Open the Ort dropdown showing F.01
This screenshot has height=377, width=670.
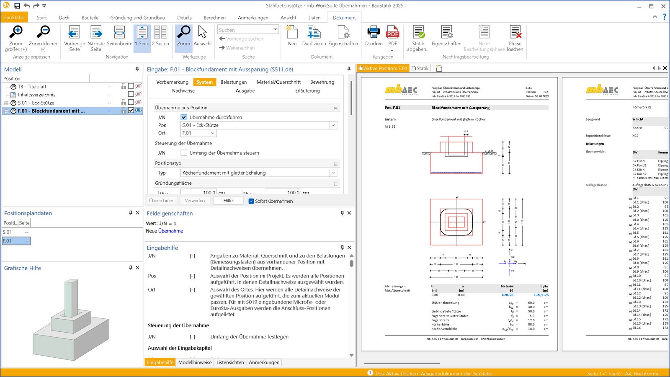(213, 133)
